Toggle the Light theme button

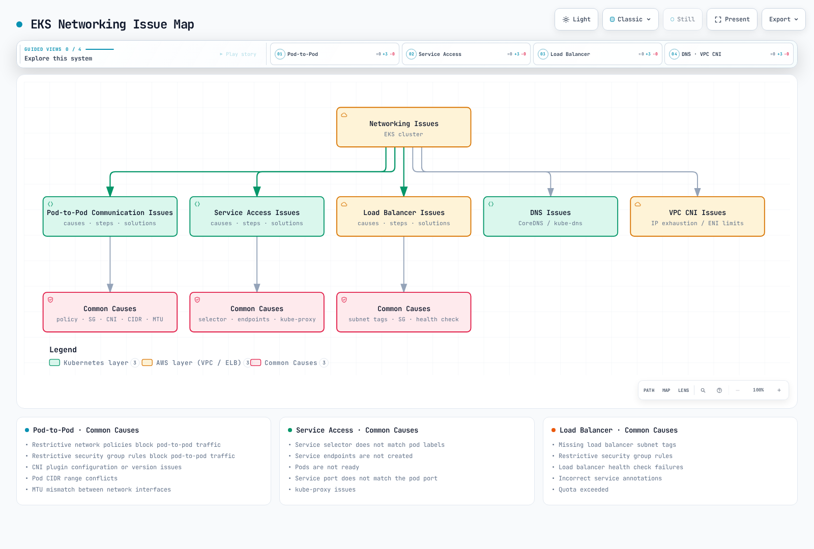coord(576,19)
